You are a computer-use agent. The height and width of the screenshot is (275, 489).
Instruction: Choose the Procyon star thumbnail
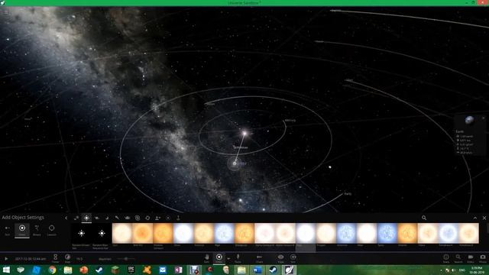pos(325,233)
